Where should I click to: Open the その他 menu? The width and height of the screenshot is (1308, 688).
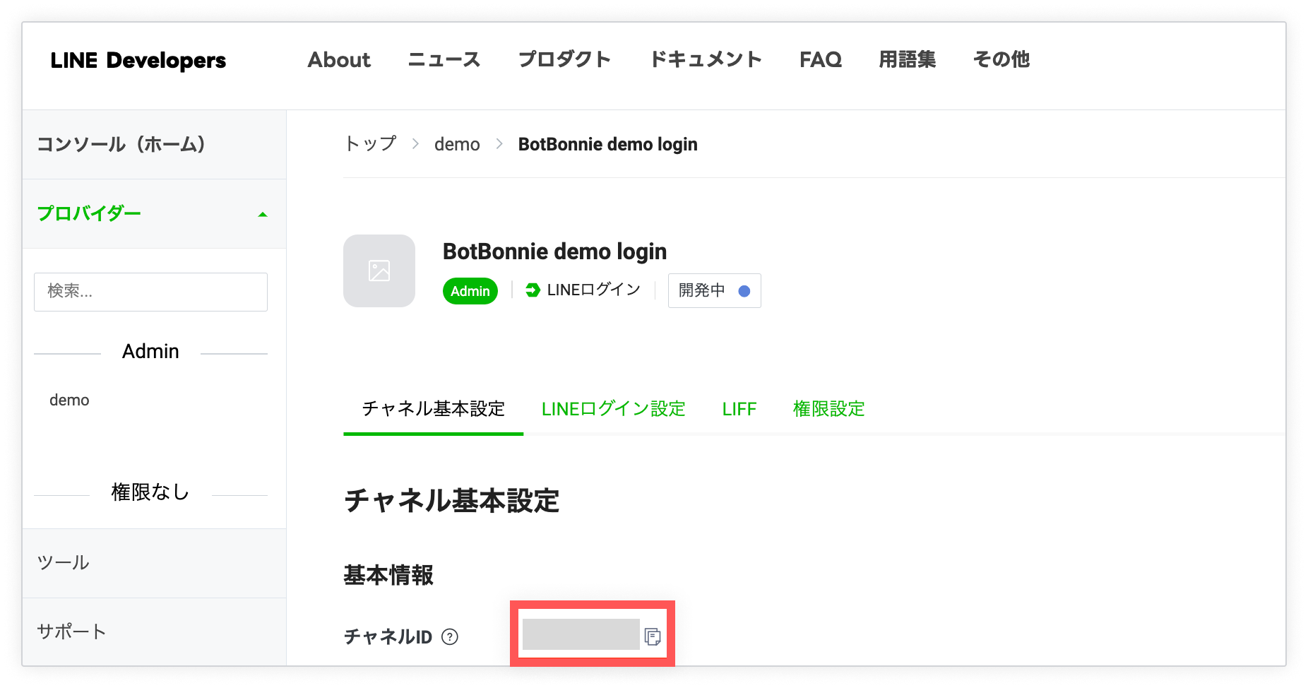point(1001,59)
